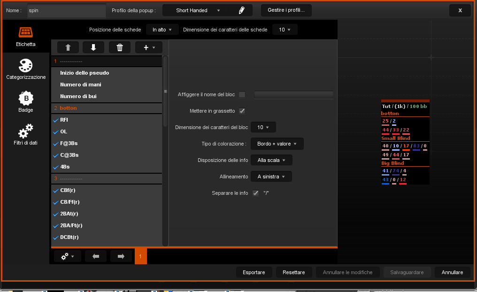Click the stat list scrollbar

165,91
